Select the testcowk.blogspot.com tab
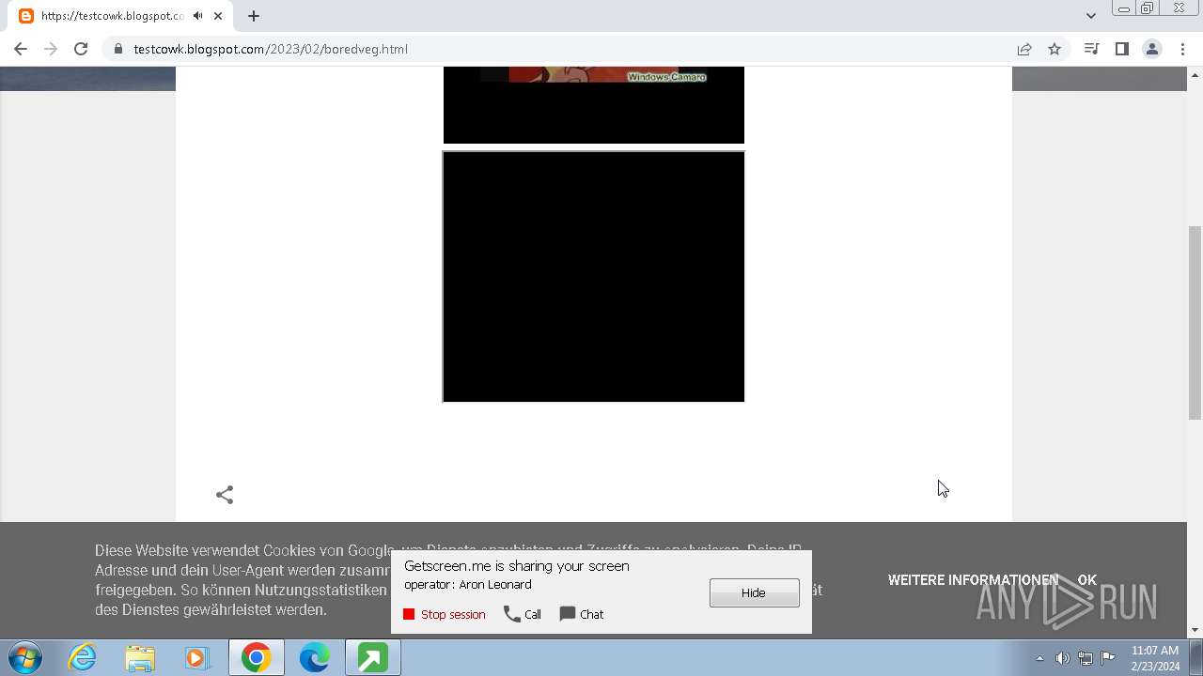Viewport: 1203px width, 676px height. click(x=120, y=16)
